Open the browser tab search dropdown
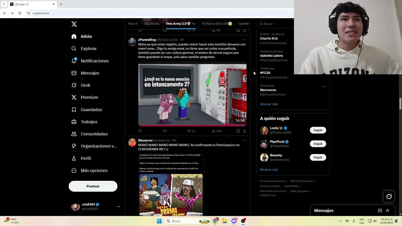This screenshot has height=226, width=402. coord(4,4)
